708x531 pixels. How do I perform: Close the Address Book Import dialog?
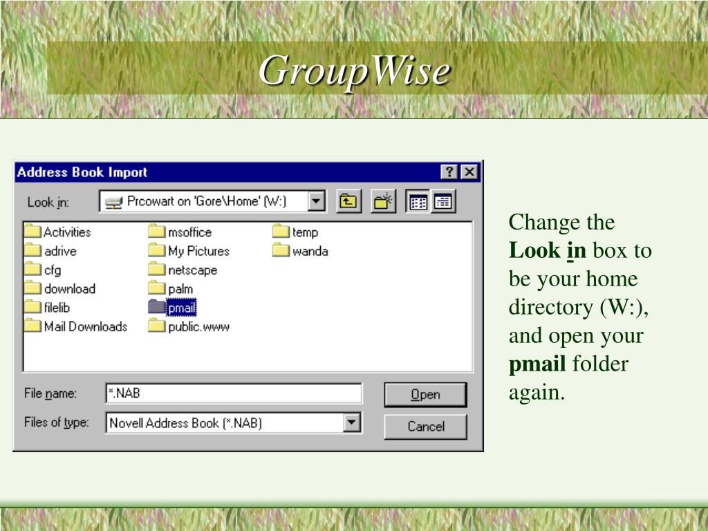469,172
